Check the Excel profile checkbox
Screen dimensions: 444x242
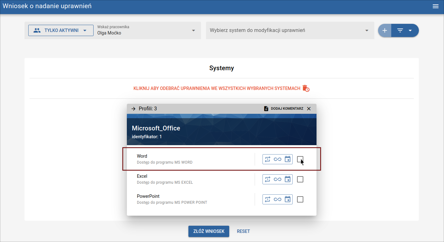pos(300,179)
